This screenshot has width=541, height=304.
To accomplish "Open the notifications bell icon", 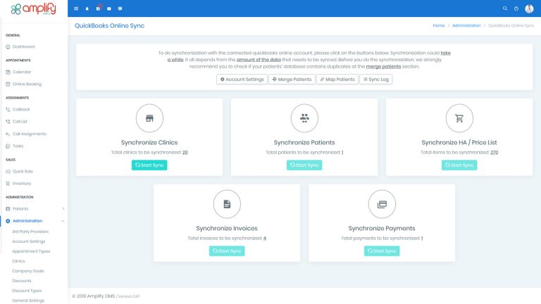I will point(87,8).
